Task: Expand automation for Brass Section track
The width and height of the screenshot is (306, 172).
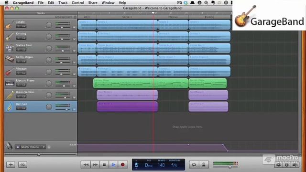Action: [74, 97]
